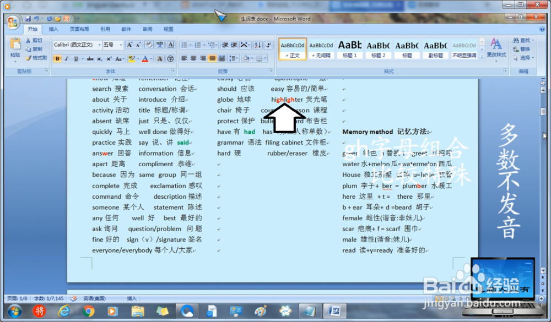Toggle strikethrough (abc) formatting
The width and height of the screenshot is (551, 322).
pos(90,59)
